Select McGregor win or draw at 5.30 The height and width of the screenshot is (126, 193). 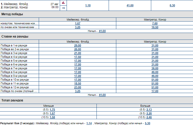pos(147,123)
